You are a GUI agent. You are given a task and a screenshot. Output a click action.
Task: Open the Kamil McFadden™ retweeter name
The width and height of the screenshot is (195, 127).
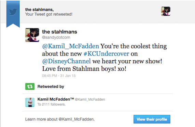[x=56, y=99]
